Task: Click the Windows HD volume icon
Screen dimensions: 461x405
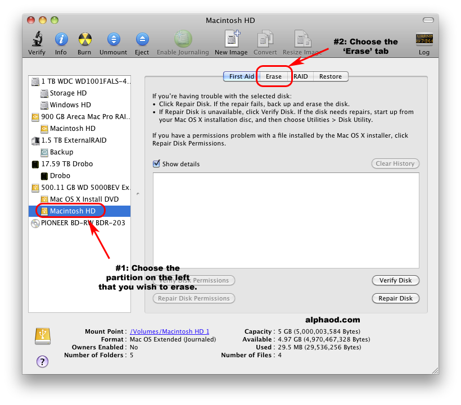Action: pos(44,105)
